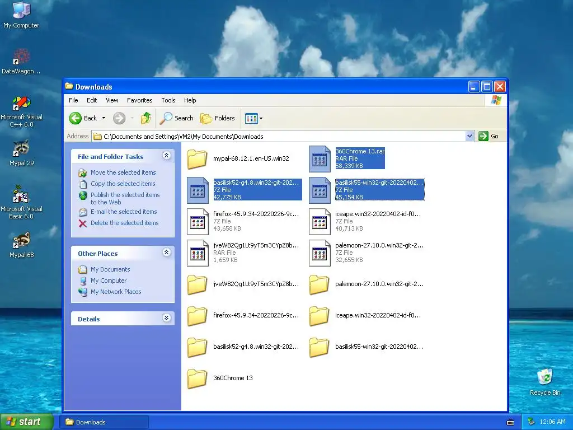Select jveWB2Qg1Lt9yT5m3CYpZ8b RAR file icon
This screenshot has height=430, width=573.
(198, 253)
